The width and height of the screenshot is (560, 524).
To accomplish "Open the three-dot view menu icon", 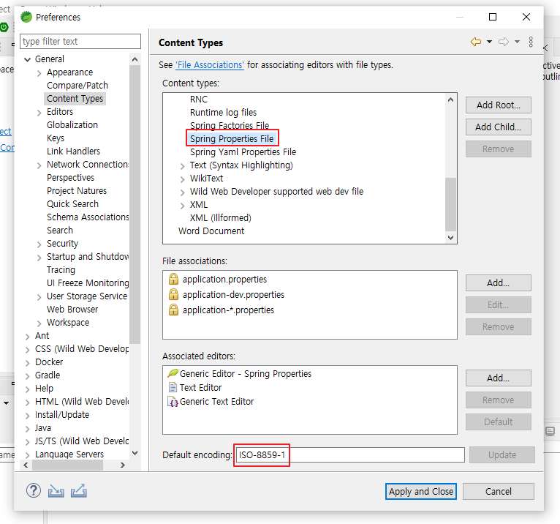I will 531,42.
